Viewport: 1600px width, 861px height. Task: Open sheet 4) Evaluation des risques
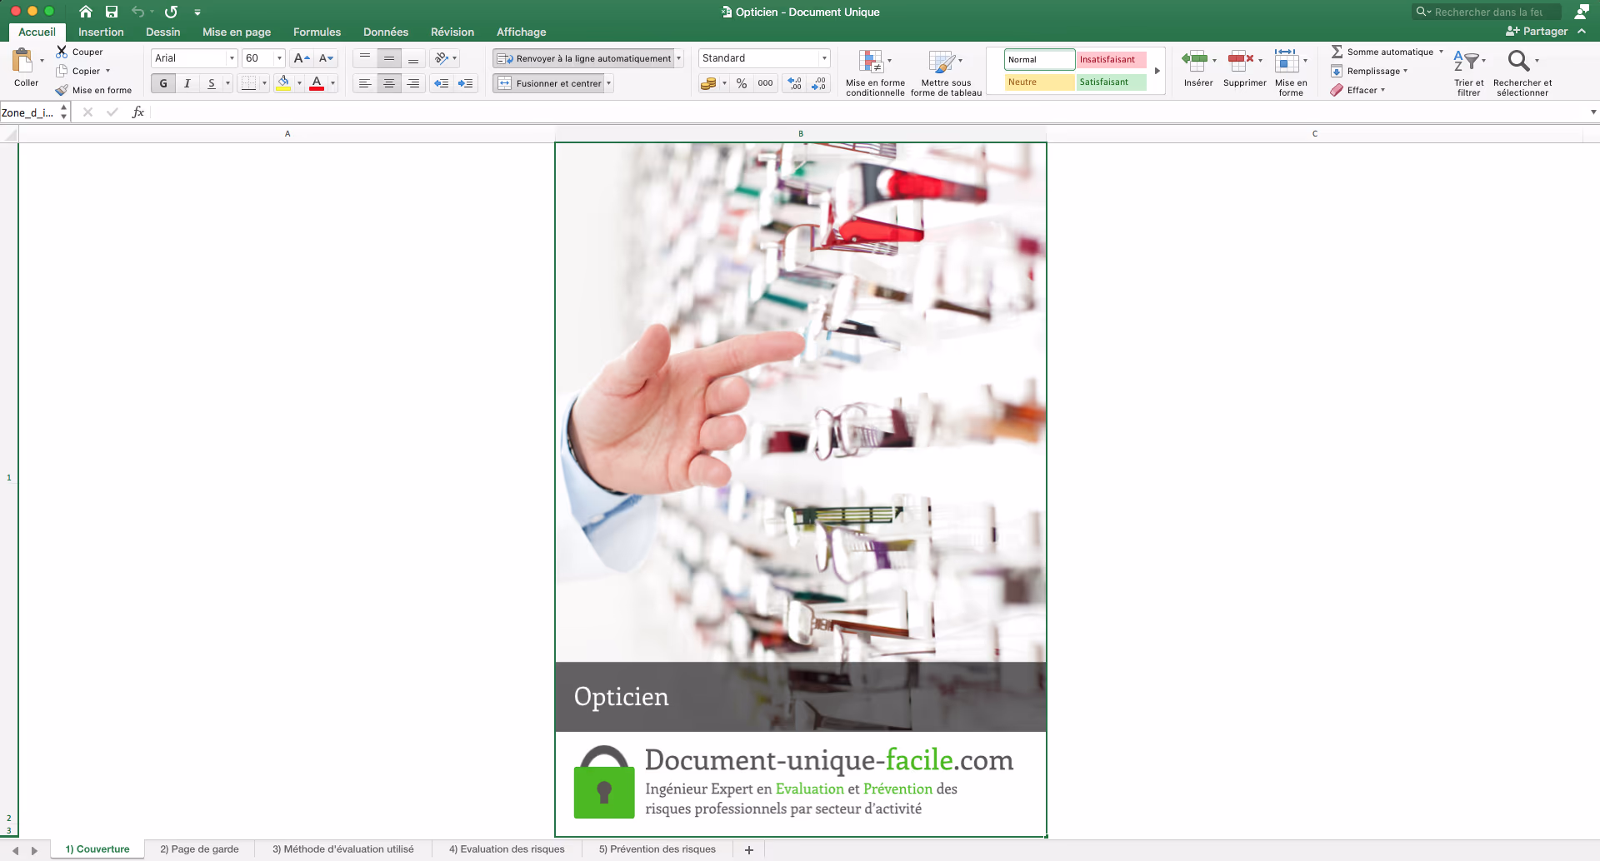tap(507, 849)
